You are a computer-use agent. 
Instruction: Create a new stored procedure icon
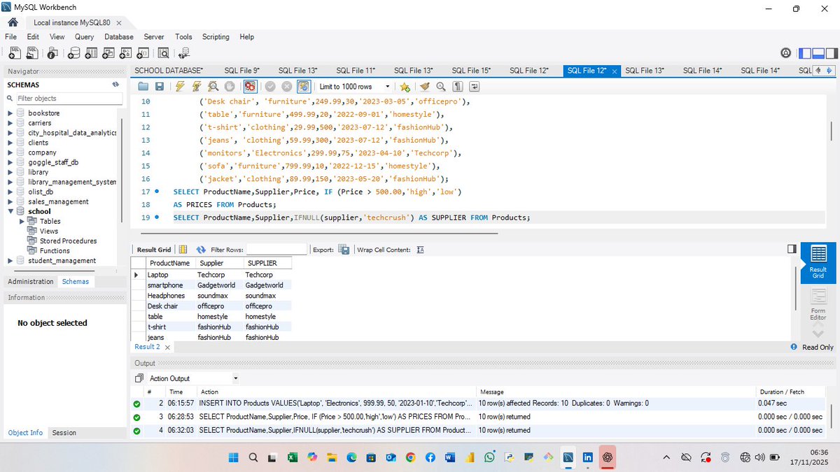(x=126, y=52)
